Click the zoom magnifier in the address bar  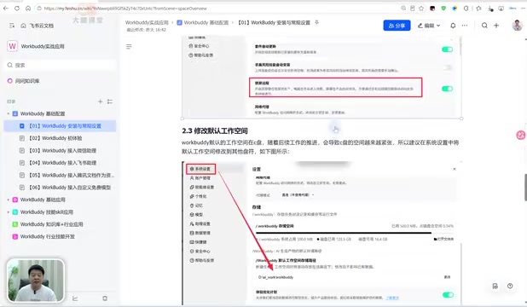(x=403, y=9)
